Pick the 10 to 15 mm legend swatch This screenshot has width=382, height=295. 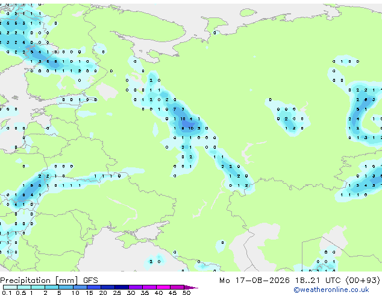coord(80,287)
